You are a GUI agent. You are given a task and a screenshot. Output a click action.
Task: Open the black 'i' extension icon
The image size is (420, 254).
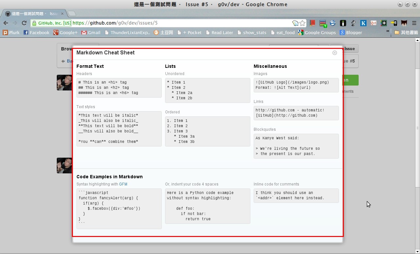pyautogui.click(x=343, y=23)
